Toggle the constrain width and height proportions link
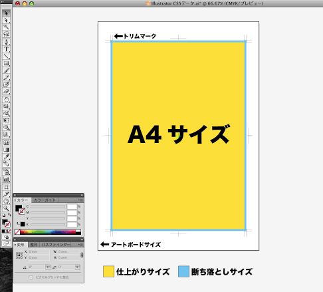This screenshot has width=323, height=292. pos(82,255)
